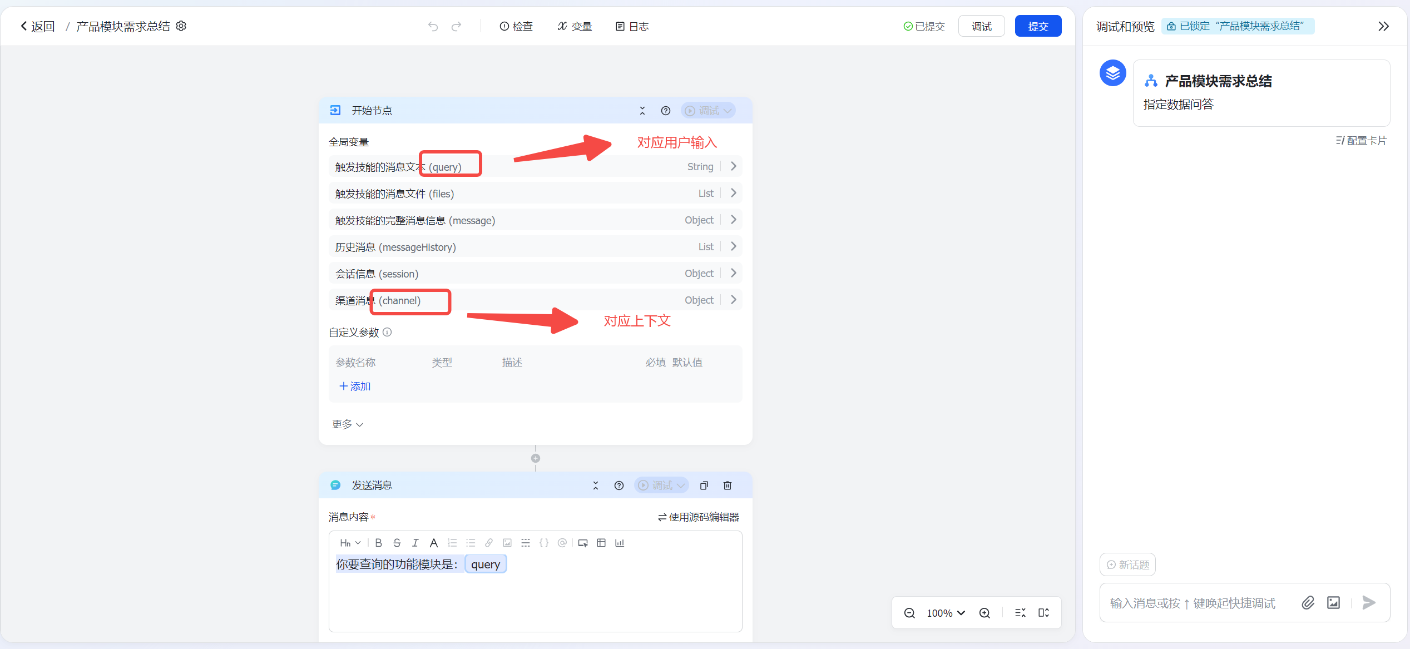Insert divider line in message editor
This screenshot has width=1410, height=649.
[x=526, y=543]
